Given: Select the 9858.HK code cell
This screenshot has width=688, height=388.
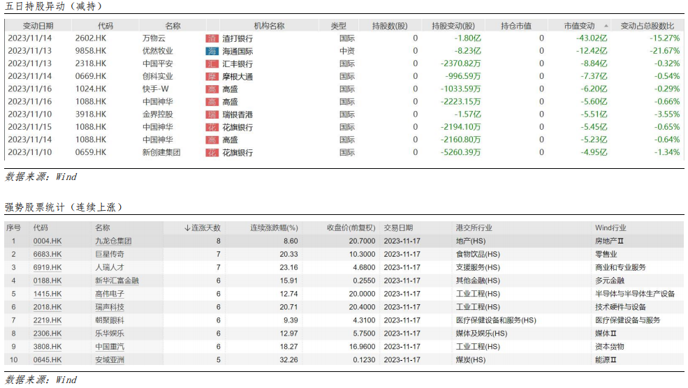Looking at the screenshot, I should click(91, 51).
